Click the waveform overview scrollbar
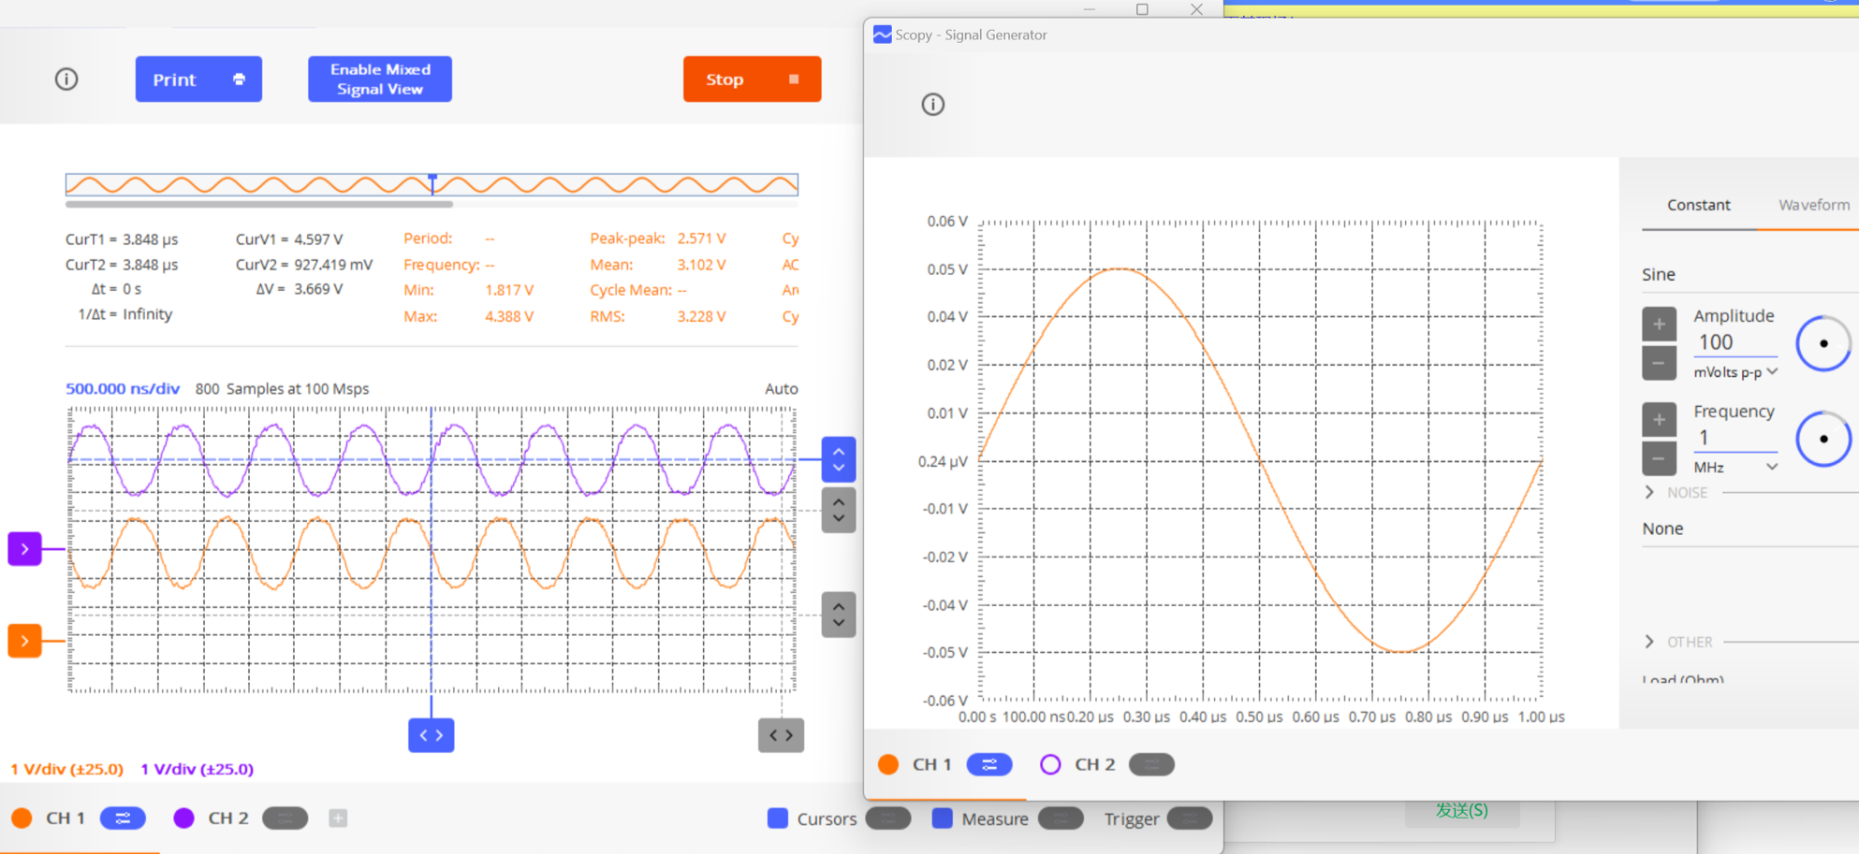 [x=259, y=203]
